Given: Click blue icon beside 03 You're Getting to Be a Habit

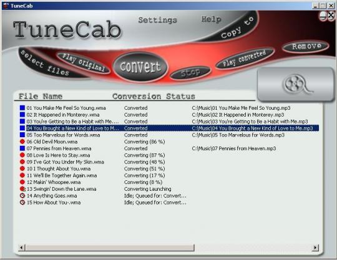Looking at the screenshot, I should pos(22,122).
